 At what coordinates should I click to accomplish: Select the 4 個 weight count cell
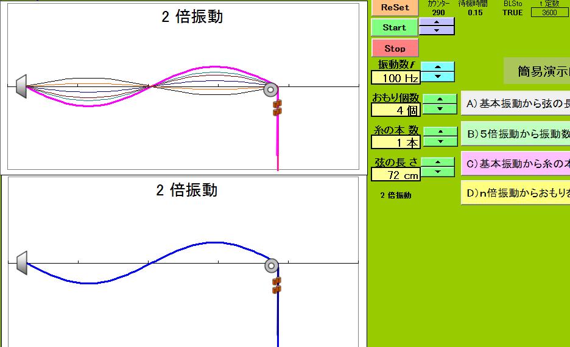tap(395, 110)
